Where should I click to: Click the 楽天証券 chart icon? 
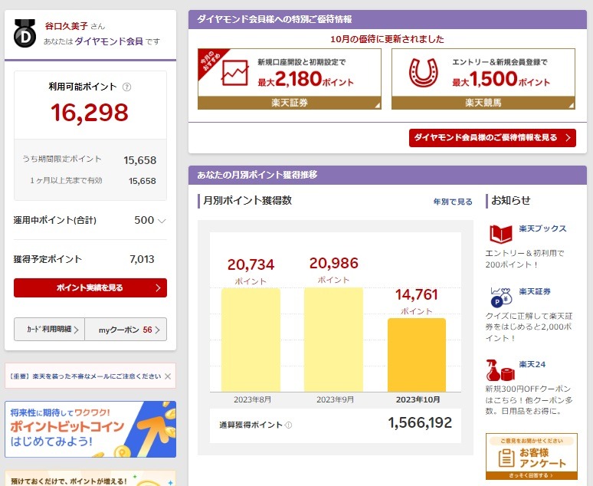tap(235, 73)
